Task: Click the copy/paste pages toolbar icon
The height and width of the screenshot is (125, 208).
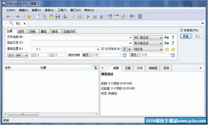Action: click(44, 17)
